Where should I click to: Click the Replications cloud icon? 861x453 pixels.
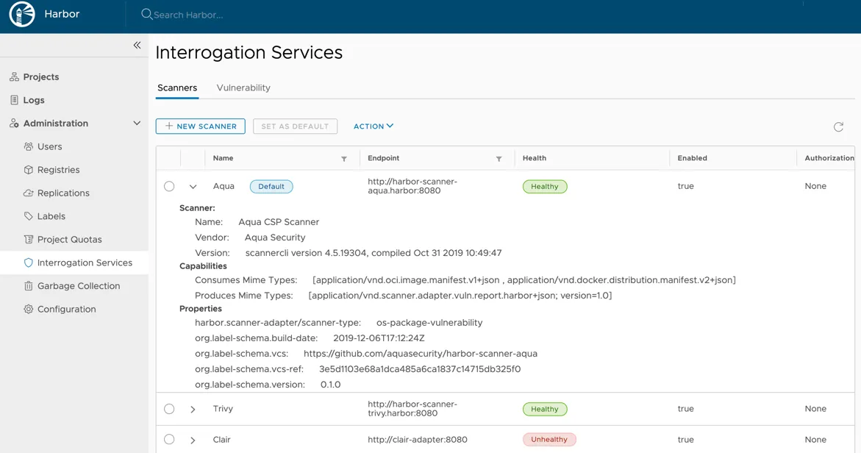tap(29, 193)
